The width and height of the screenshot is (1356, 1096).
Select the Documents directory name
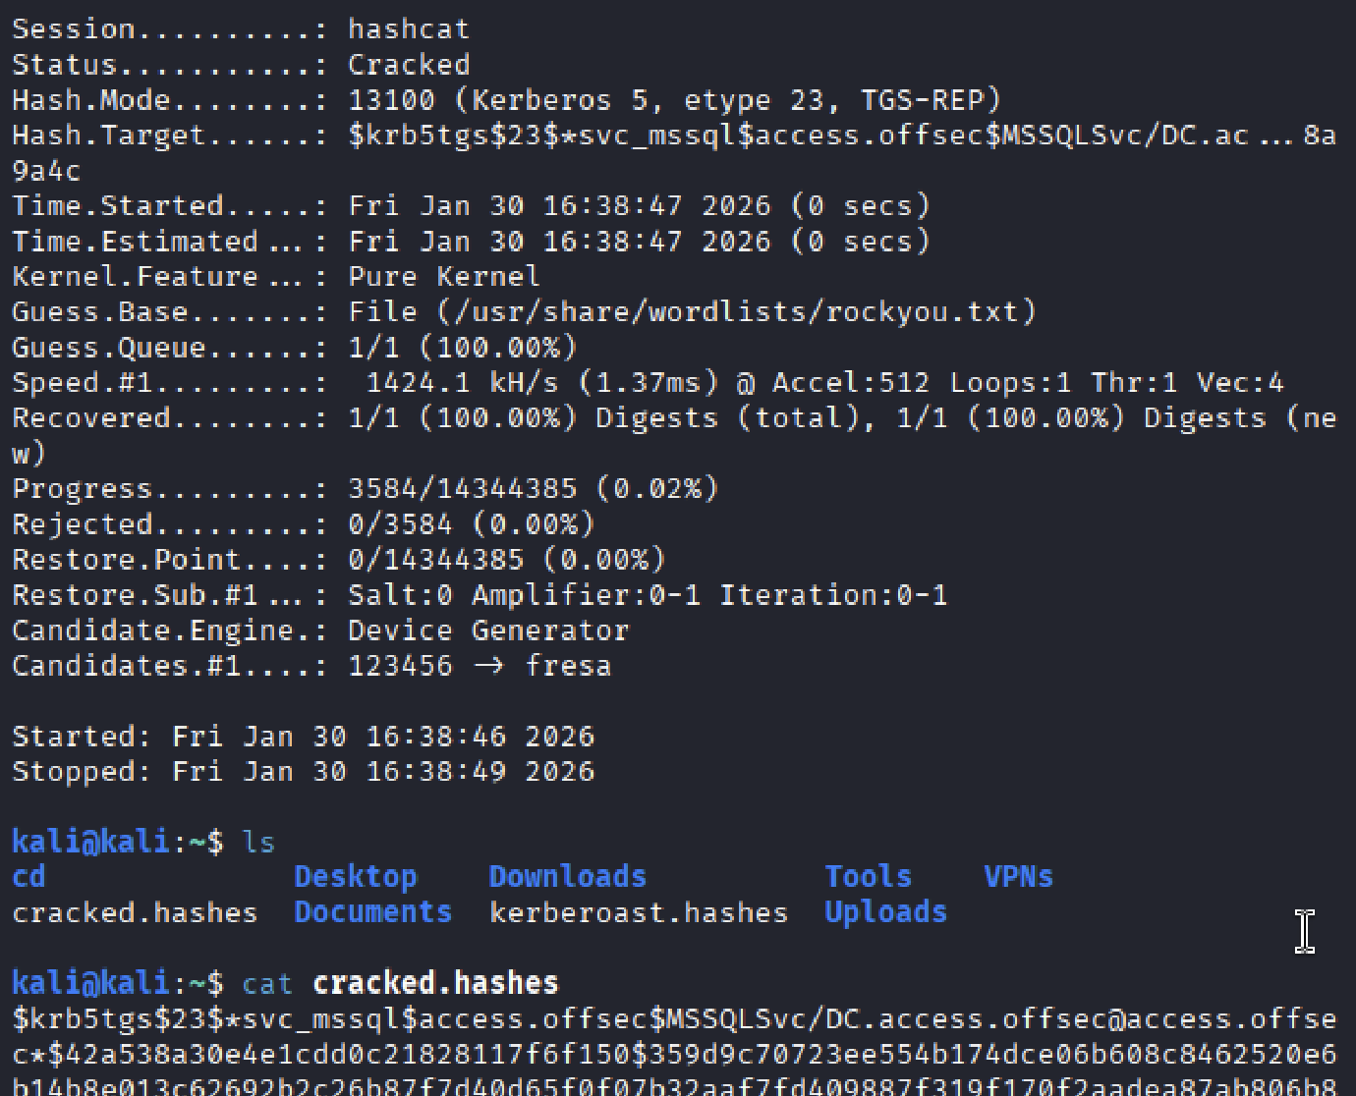[372, 912]
